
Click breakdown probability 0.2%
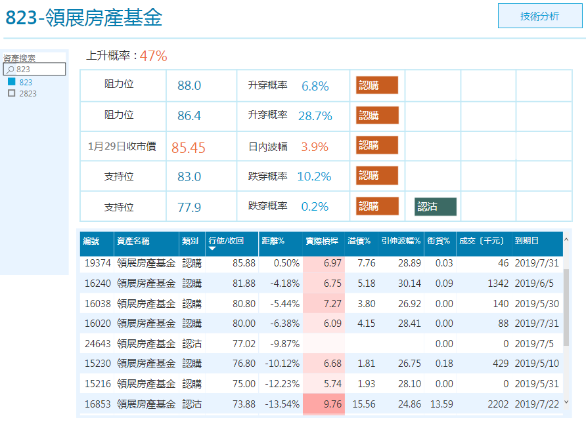(315, 207)
